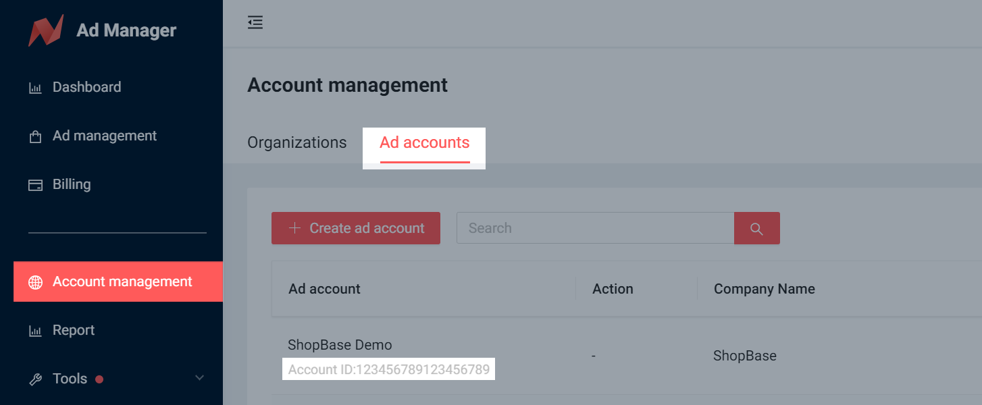Click the globe icon for Account management
This screenshot has height=405, width=982.
(35, 282)
